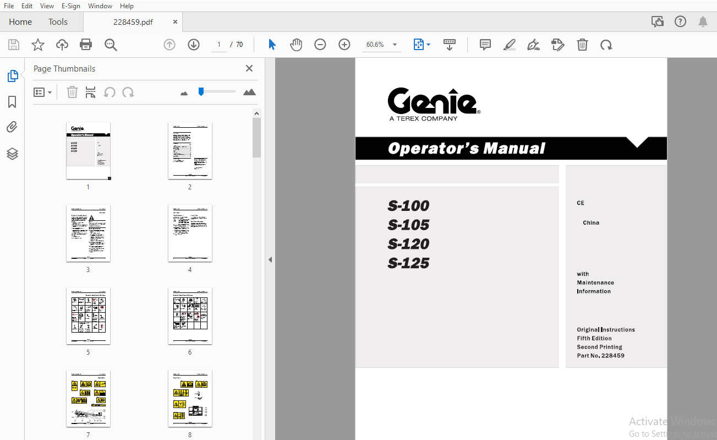Open the Page Thumbnails sidebar icon
The width and height of the screenshot is (717, 440).
point(12,76)
